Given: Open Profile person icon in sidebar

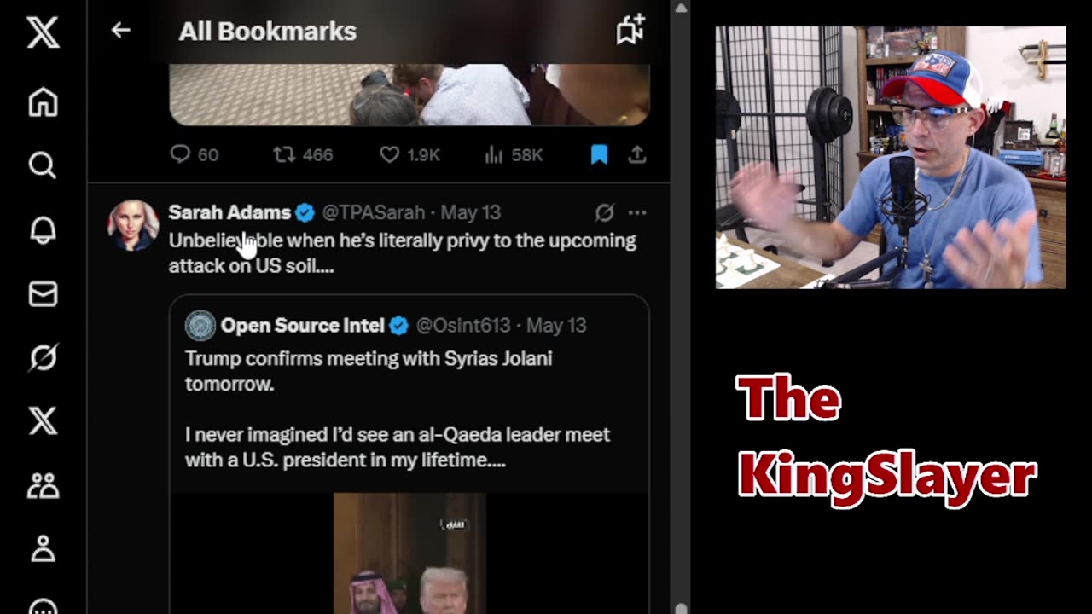Looking at the screenshot, I should click(43, 548).
